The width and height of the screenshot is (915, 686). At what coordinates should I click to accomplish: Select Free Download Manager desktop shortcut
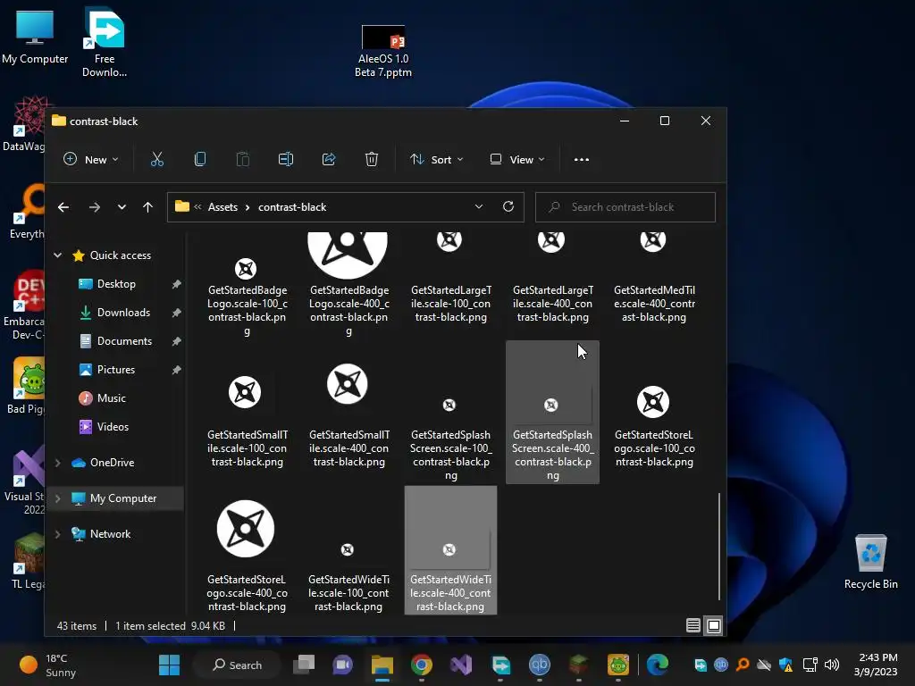pos(105,43)
